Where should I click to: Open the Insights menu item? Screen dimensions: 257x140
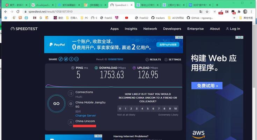131,29
